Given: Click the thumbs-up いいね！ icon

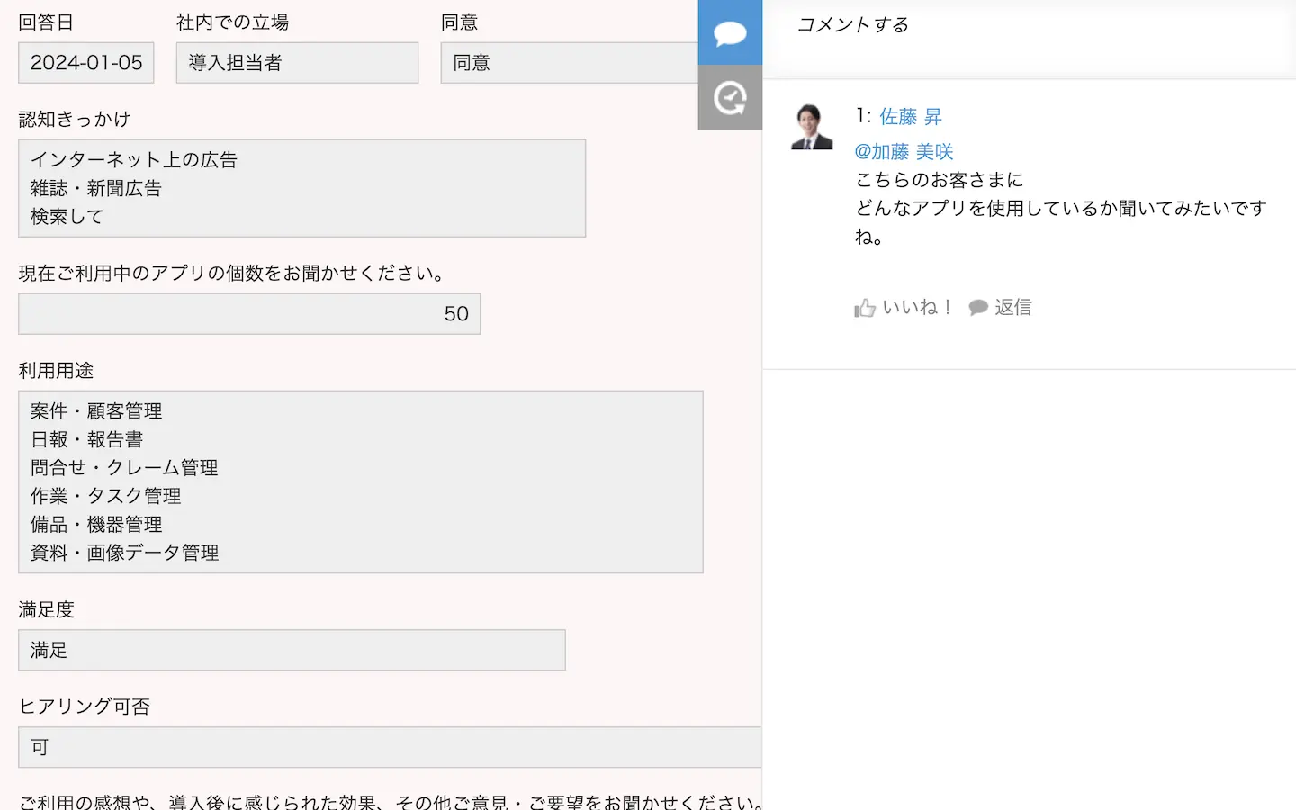Looking at the screenshot, I should pyautogui.click(x=865, y=308).
